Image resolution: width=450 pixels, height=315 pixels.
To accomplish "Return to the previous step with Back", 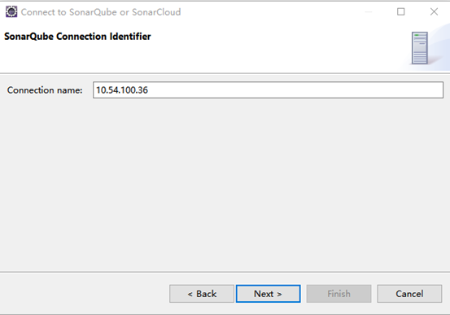I will point(202,294).
